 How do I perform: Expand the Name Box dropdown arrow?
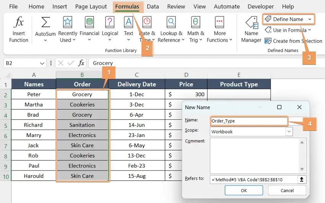coord(42,63)
